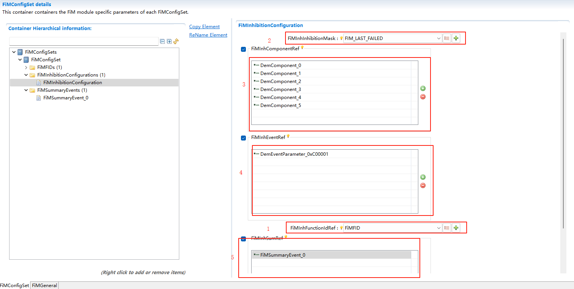574x289 pixels.
Task: Remove entry using red minus in FiMInhEventRef
Action: pyautogui.click(x=423, y=185)
